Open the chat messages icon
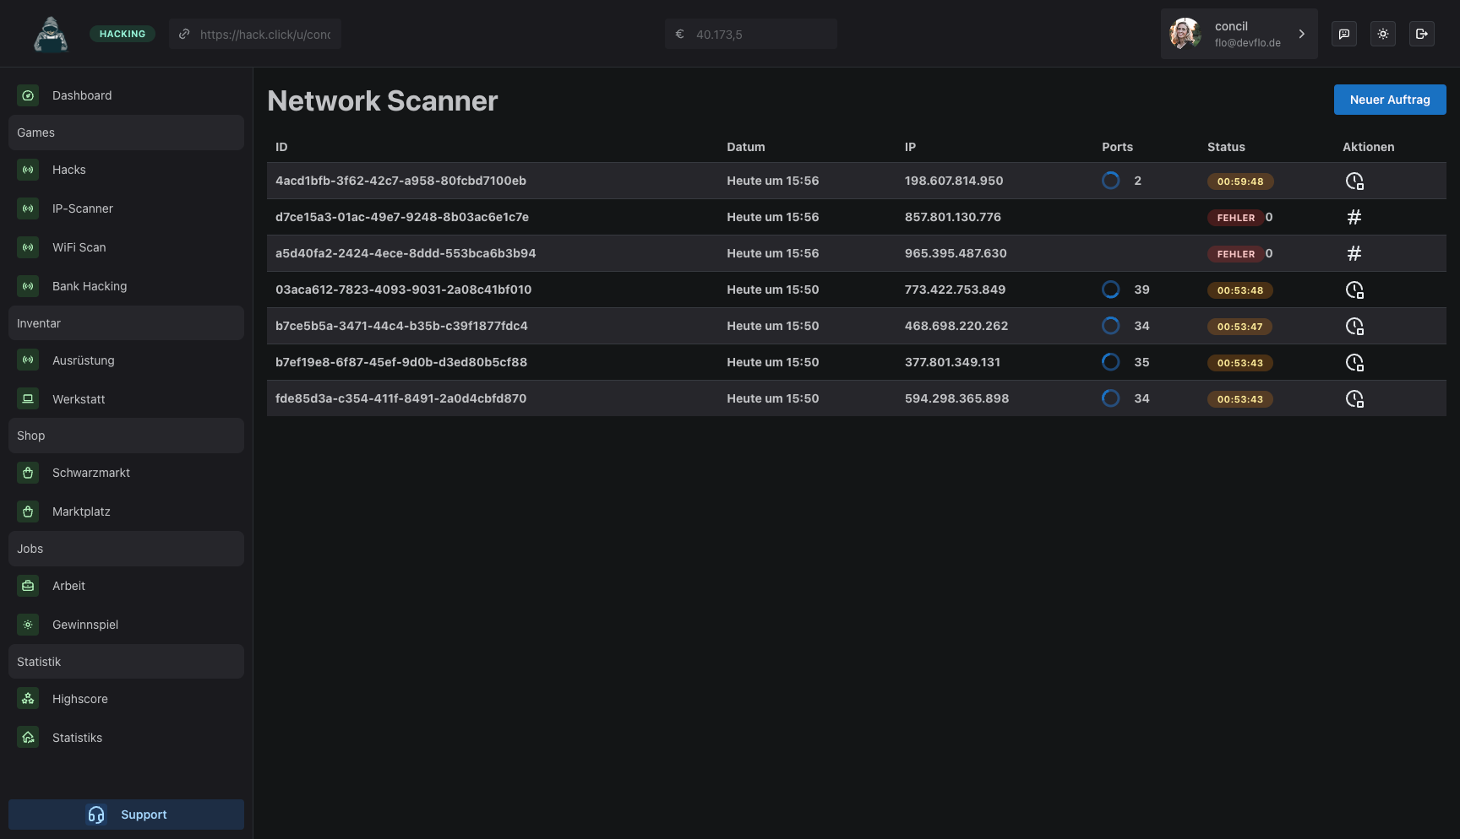 [x=1344, y=34]
